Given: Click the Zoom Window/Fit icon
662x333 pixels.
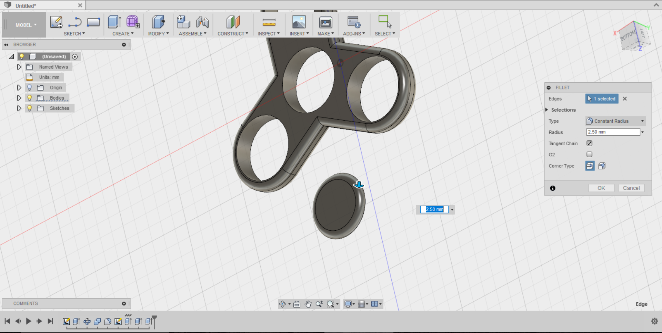Looking at the screenshot, I should 330,304.
